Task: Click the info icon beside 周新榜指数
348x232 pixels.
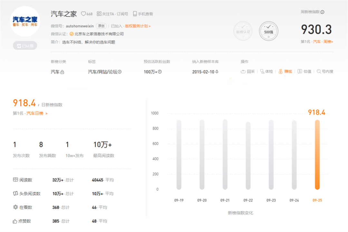Action: (x=323, y=12)
